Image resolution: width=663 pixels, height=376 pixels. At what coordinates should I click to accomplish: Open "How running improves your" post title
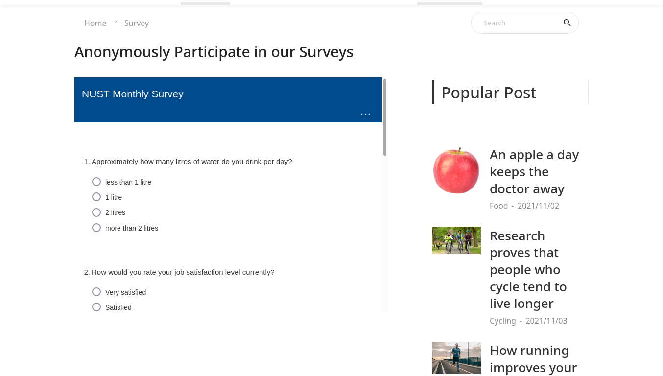coord(533,359)
